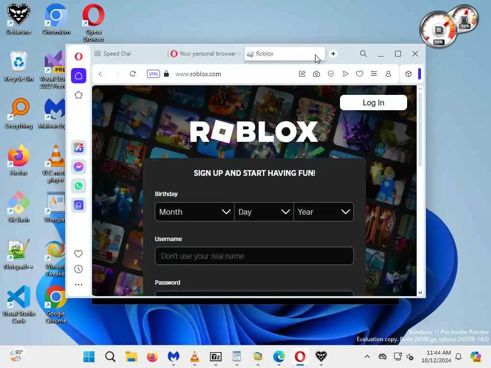Image resolution: width=491 pixels, height=368 pixels.
Task: Open the Windows Start menu
Action: pyautogui.click(x=89, y=356)
